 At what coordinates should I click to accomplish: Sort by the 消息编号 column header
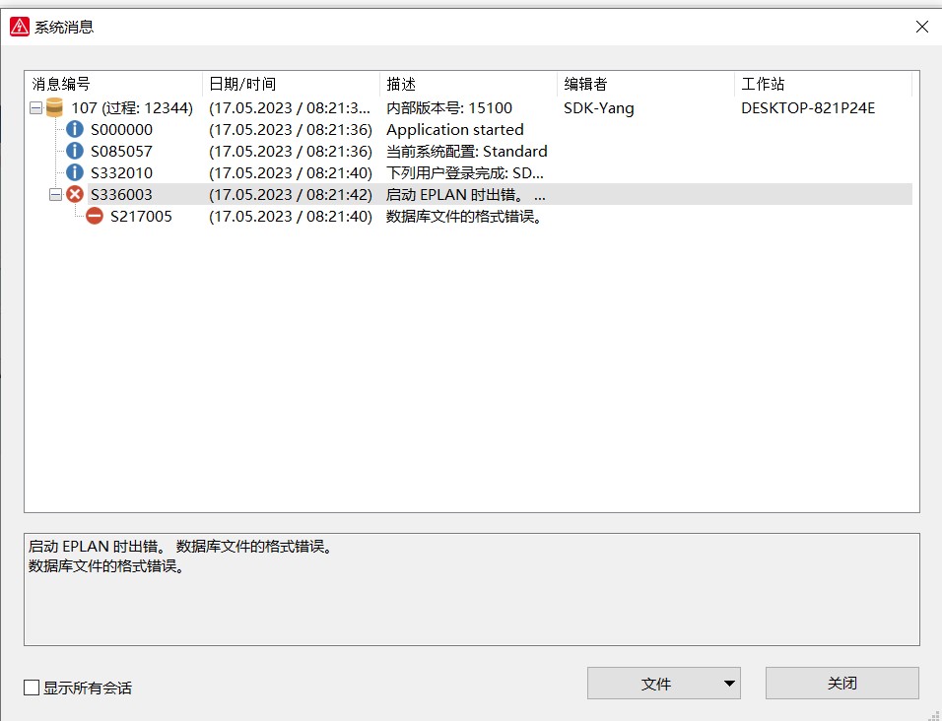pyautogui.click(x=113, y=84)
